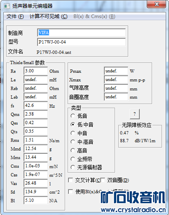Select 全频带 driver type
Image resolution: width=169 pixels, height=215 pixels.
pyautogui.click(x=73, y=159)
